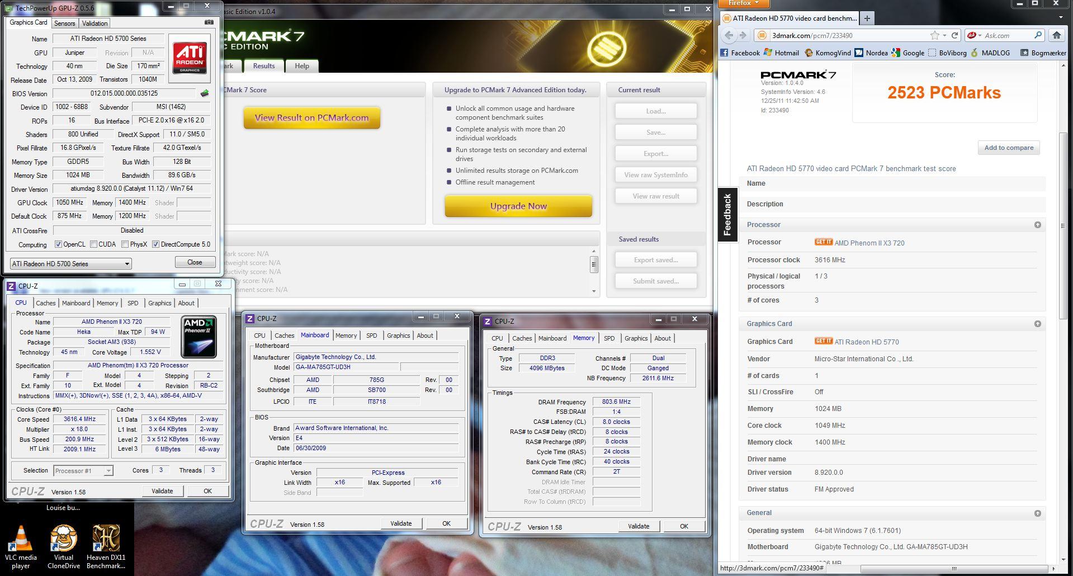Click OK in the CPU-Z memory window
Screen dimensions: 1073x576
point(684,526)
